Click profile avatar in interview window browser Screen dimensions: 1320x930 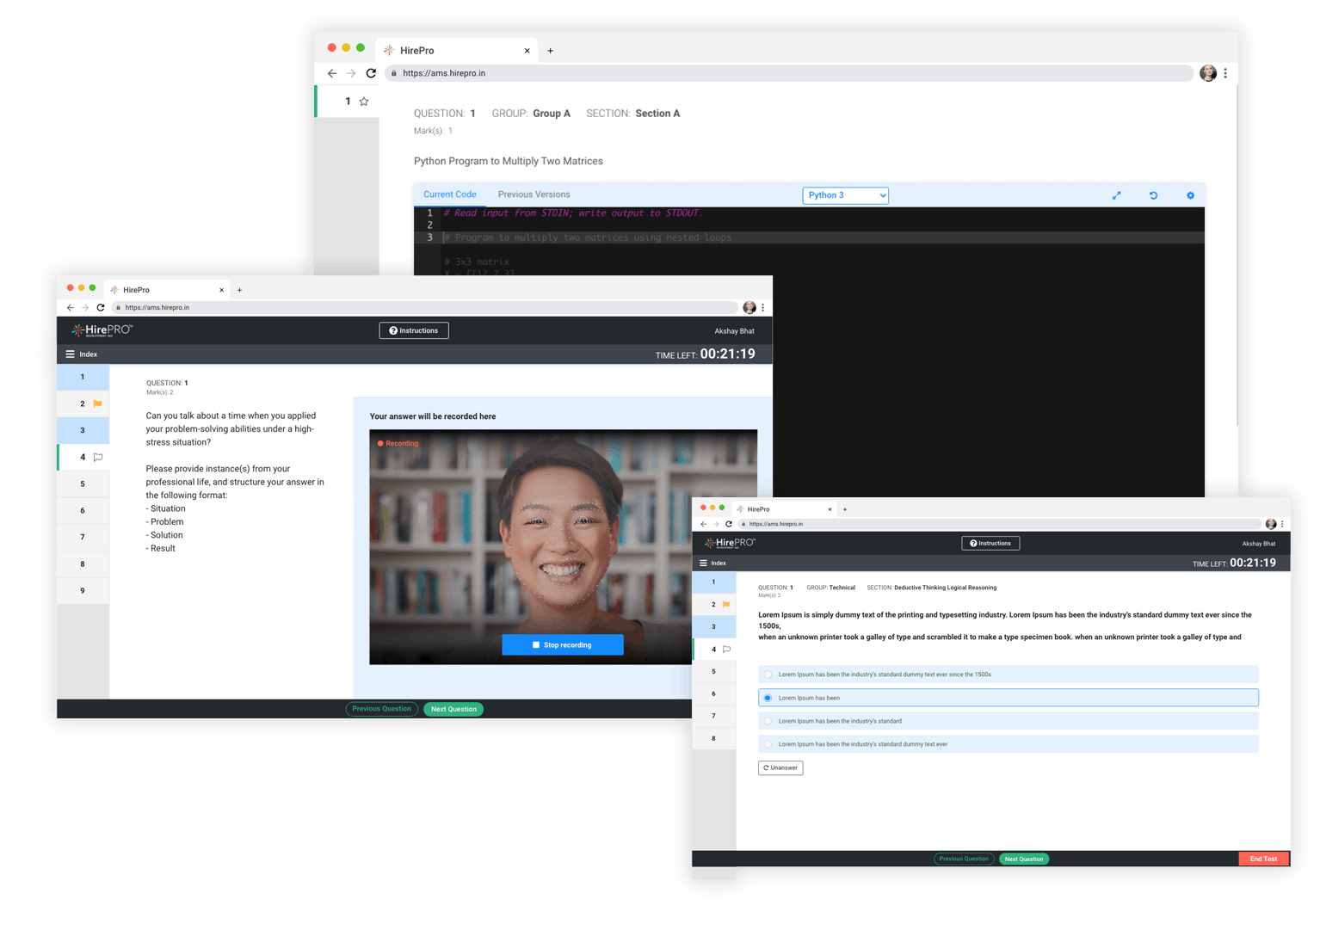pyautogui.click(x=749, y=307)
